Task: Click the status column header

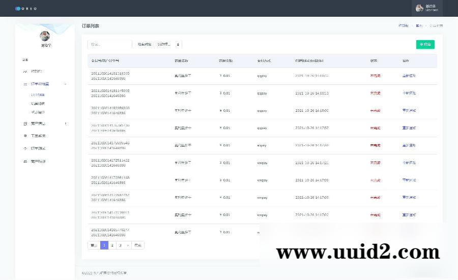Action: pos(374,60)
